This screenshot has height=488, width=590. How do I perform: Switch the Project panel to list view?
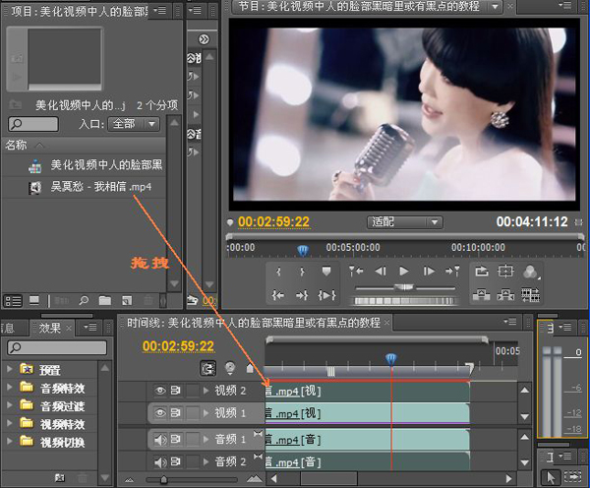pyautogui.click(x=13, y=300)
